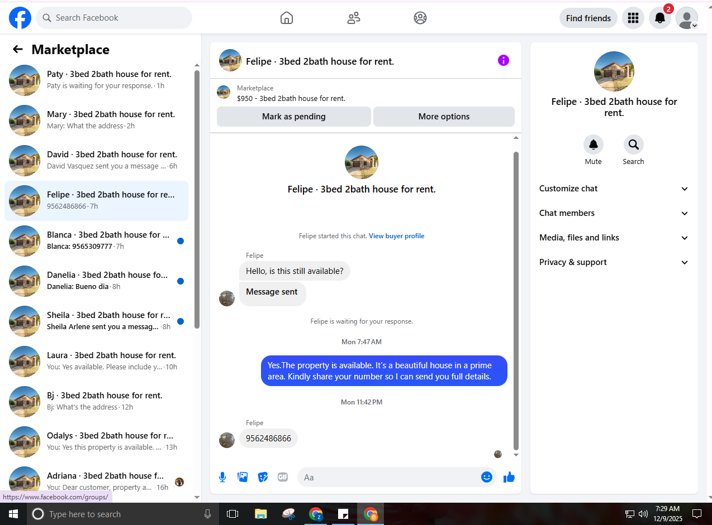Click Find friends button

[588, 18]
